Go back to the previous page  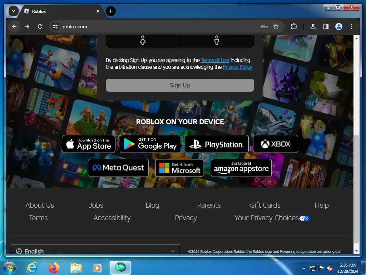coord(14,26)
